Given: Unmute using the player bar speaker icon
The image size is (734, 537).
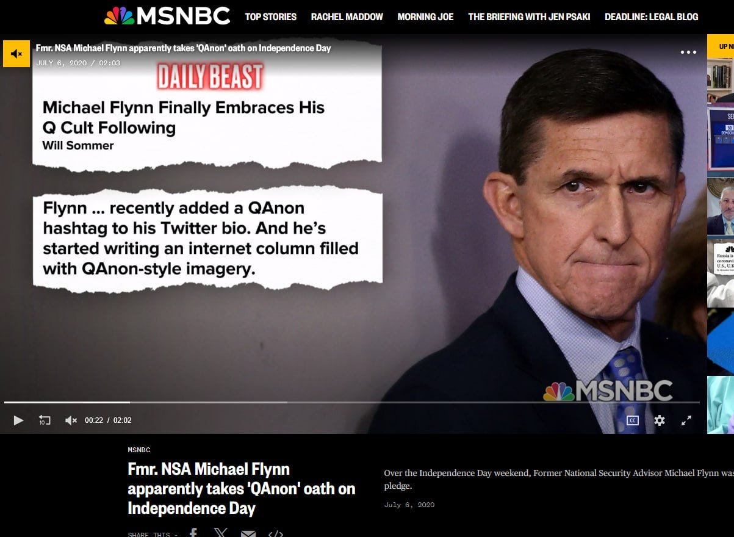Looking at the screenshot, I should click(71, 420).
